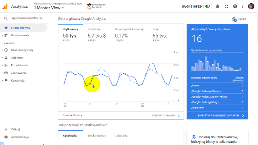Click the 0,17% conversion rate value
The image size is (258, 145).
coord(121,36)
